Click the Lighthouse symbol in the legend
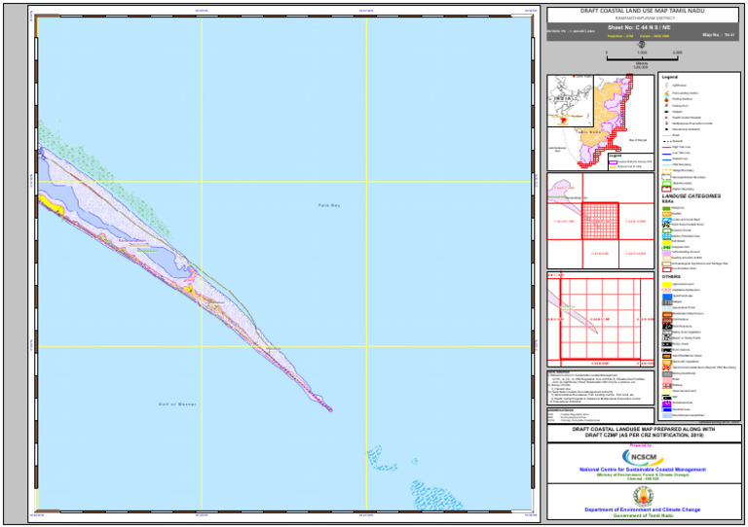This screenshot has height=527, width=748. [666, 86]
